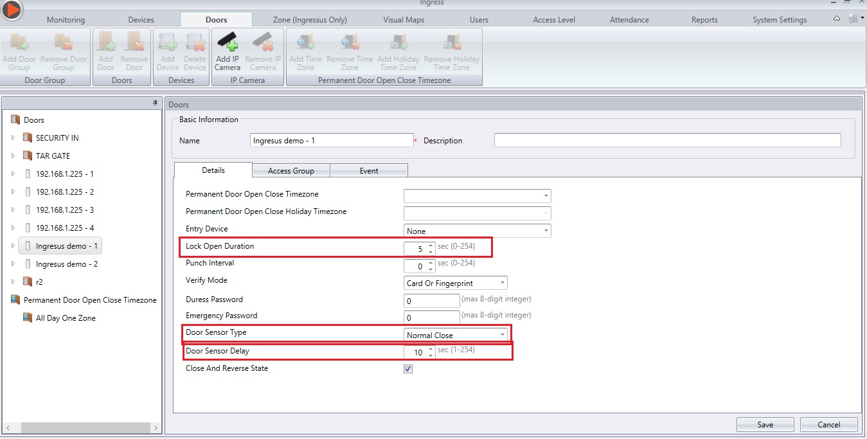Open the Users tab
This screenshot has height=439, width=867.
click(x=479, y=20)
